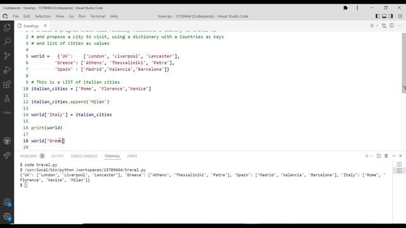Toggle bottom panel layout icon
The image size is (406, 228).
point(384,16)
